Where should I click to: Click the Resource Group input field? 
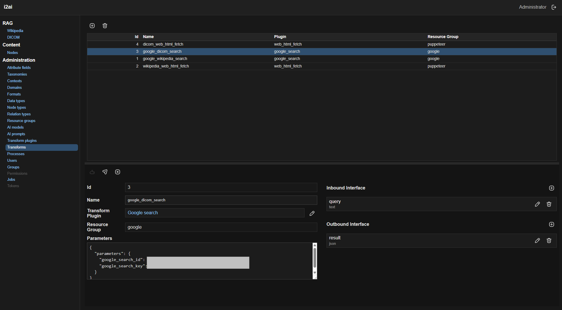[221, 227]
